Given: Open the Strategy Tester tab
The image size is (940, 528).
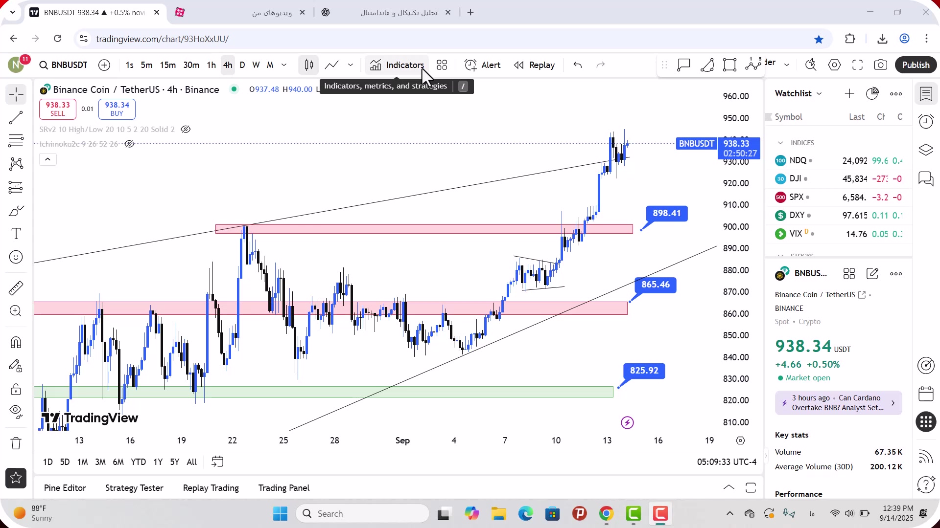Looking at the screenshot, I should [134, 488].
